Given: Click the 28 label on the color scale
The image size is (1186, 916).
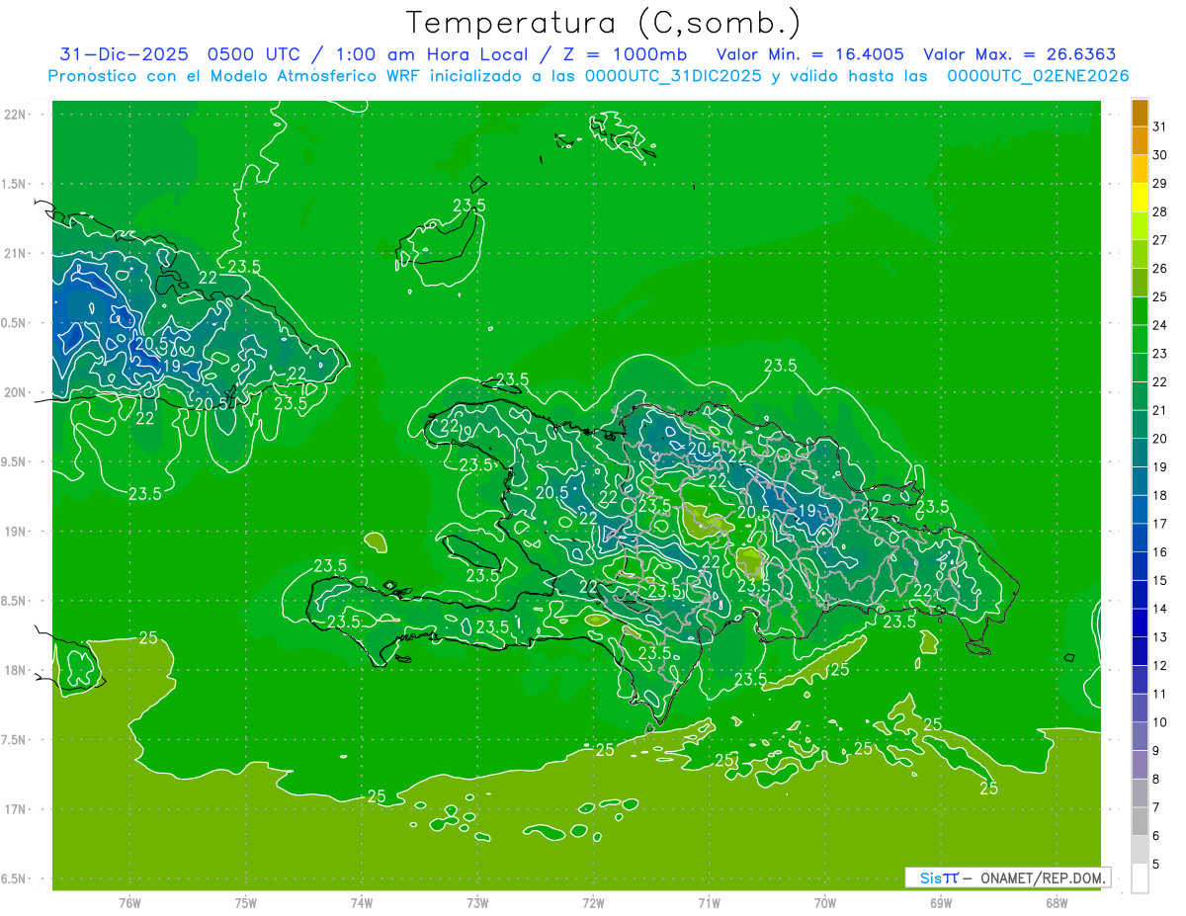Looking at the screenshot, I should [x=1159, y=211].
